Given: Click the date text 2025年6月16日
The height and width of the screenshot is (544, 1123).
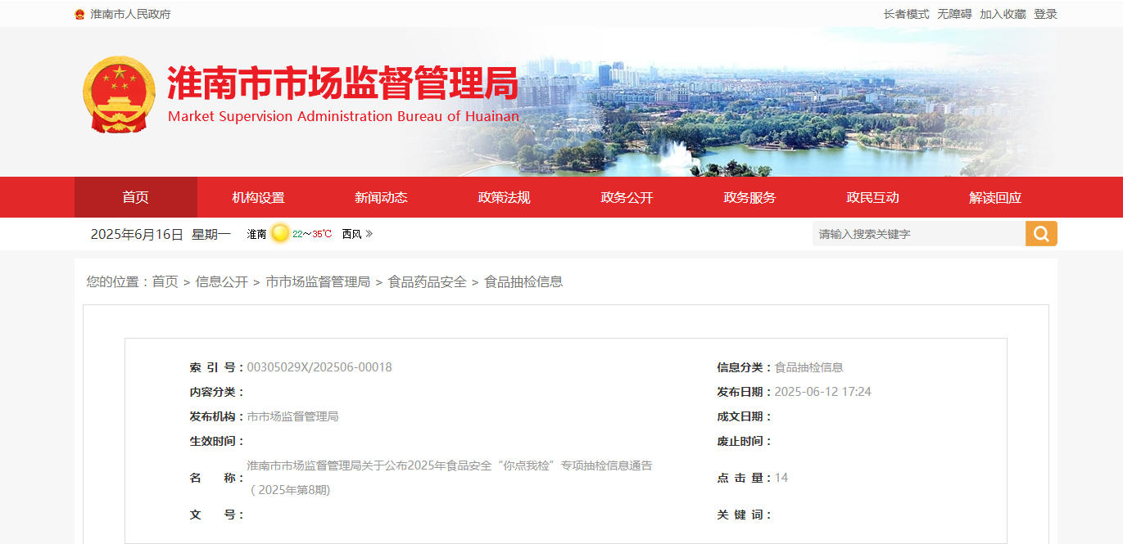Looking at the screenshot, I should click(x=137, y=234).
